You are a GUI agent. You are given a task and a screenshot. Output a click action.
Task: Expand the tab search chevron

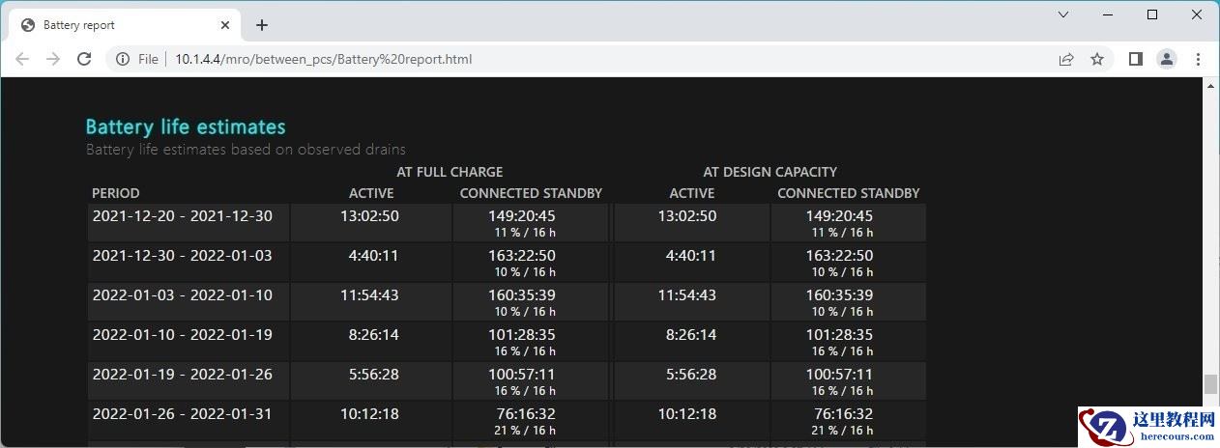[1063, 14]
